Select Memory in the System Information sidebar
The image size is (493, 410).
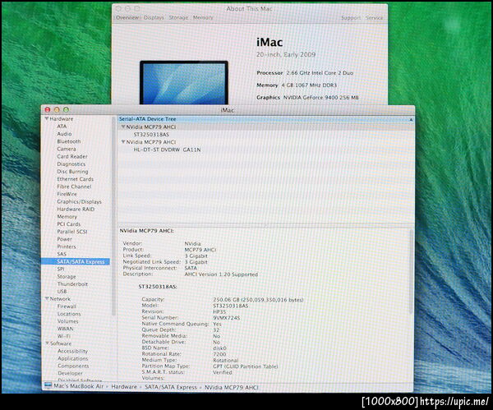[x=67, y=217]
